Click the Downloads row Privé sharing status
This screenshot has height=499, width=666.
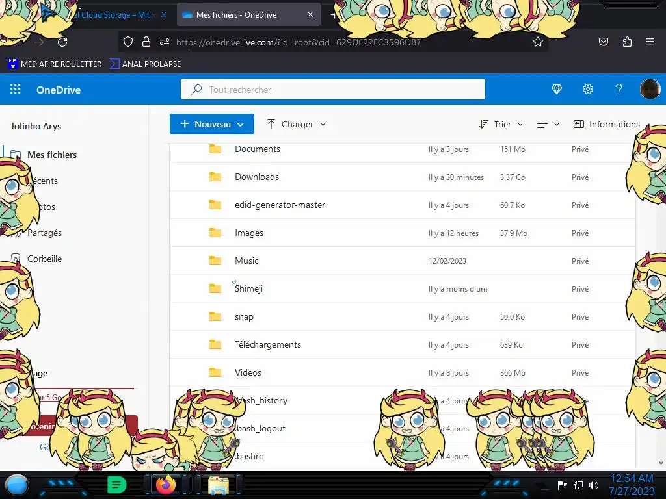point(580,177)
